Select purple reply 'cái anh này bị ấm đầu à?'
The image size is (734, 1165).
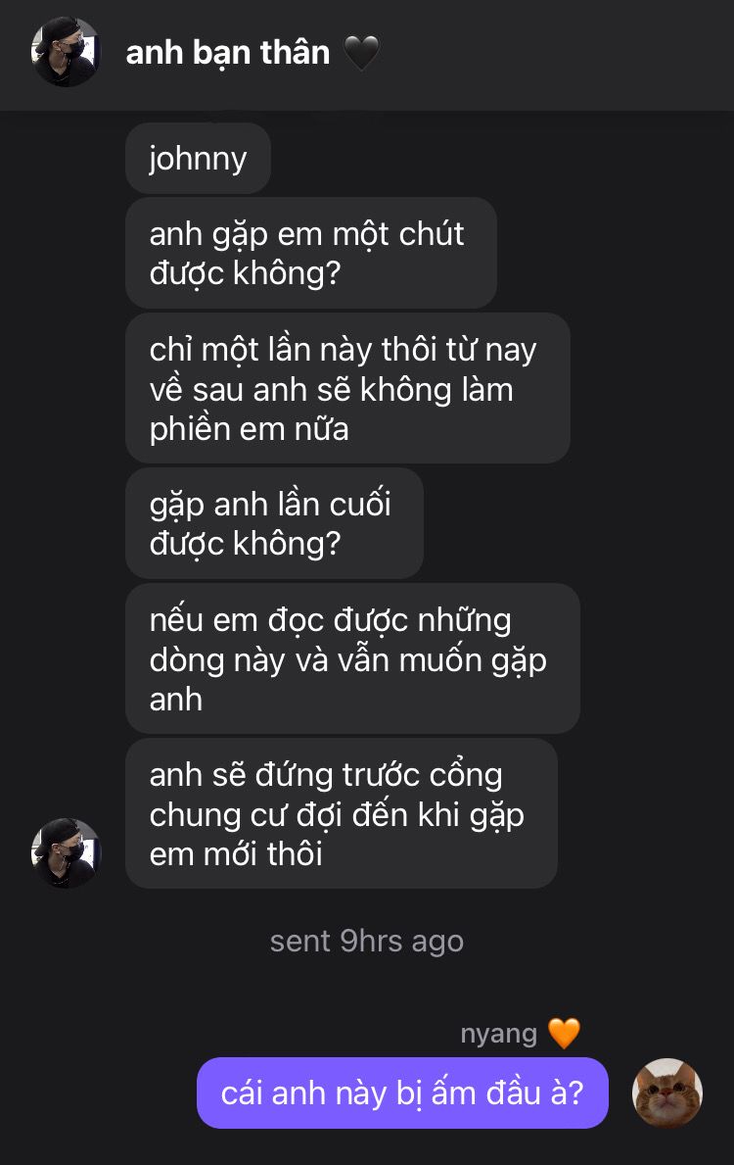tap(402, 1092)
